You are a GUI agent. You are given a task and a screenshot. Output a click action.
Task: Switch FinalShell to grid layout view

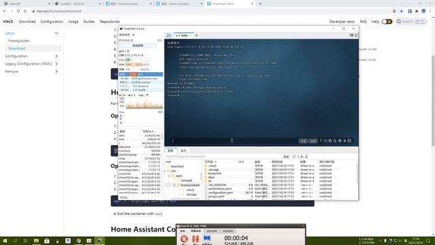coord(351,35)
